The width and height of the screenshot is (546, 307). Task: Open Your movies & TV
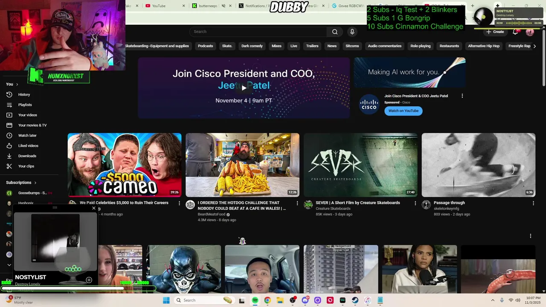32,125
